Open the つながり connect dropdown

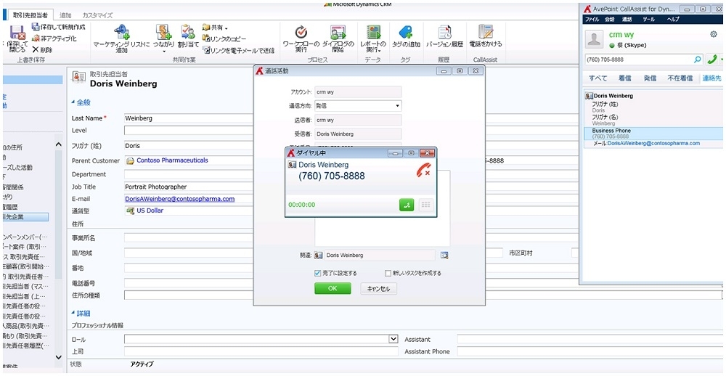point(164,52)
